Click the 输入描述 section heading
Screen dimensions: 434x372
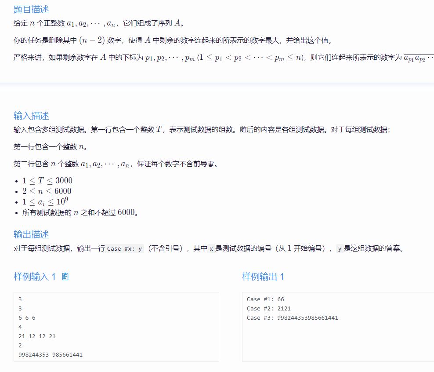point(30,116)
